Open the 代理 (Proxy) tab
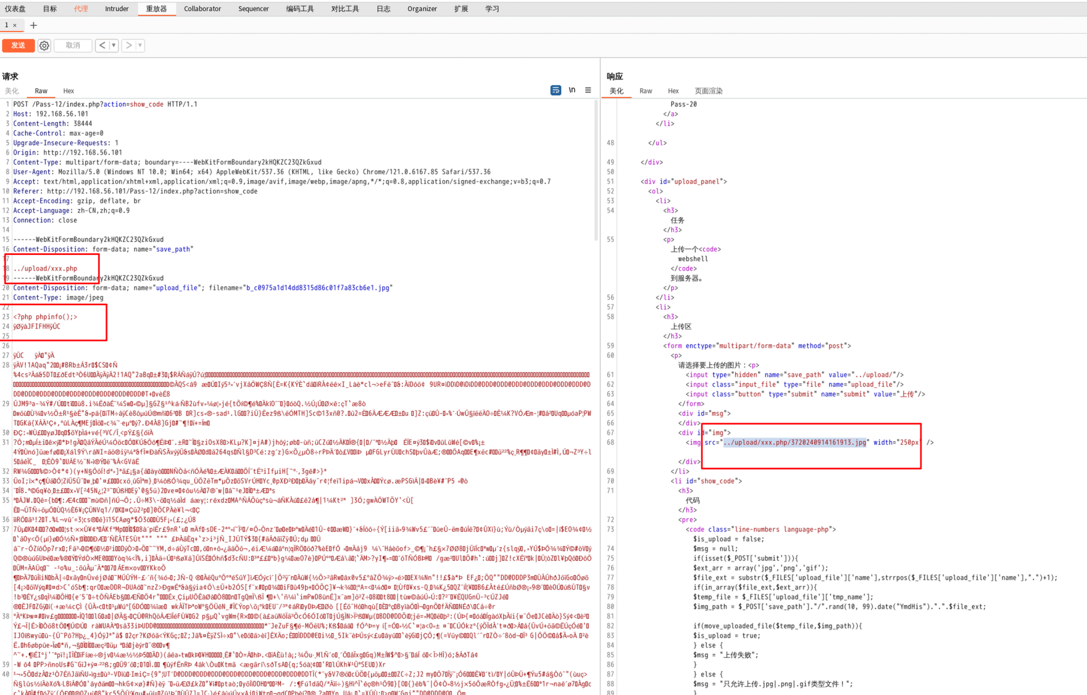Screen dimensions: 1087x695 81,9
